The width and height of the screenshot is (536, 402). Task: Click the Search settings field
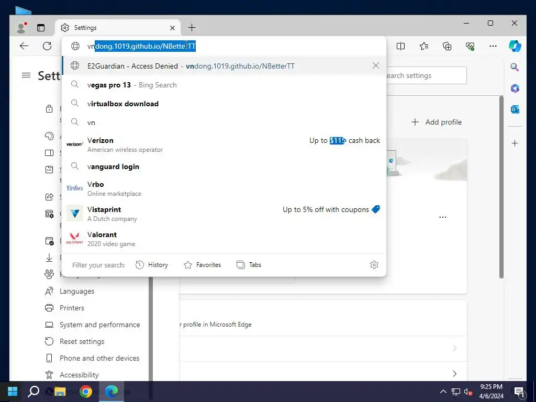(426, 75)
